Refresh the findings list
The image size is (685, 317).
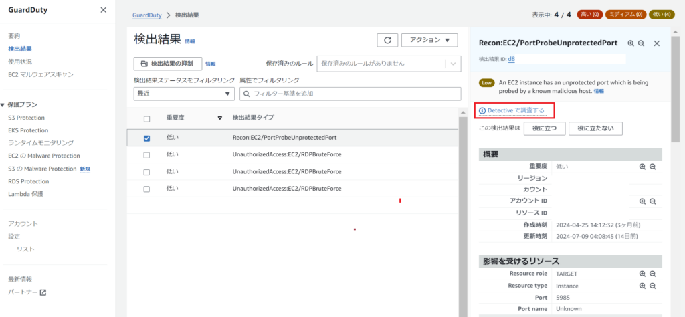(387, 40)
